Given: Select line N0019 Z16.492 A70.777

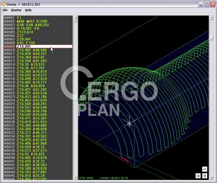Looking at the screenshot, I should pos(38,82).
